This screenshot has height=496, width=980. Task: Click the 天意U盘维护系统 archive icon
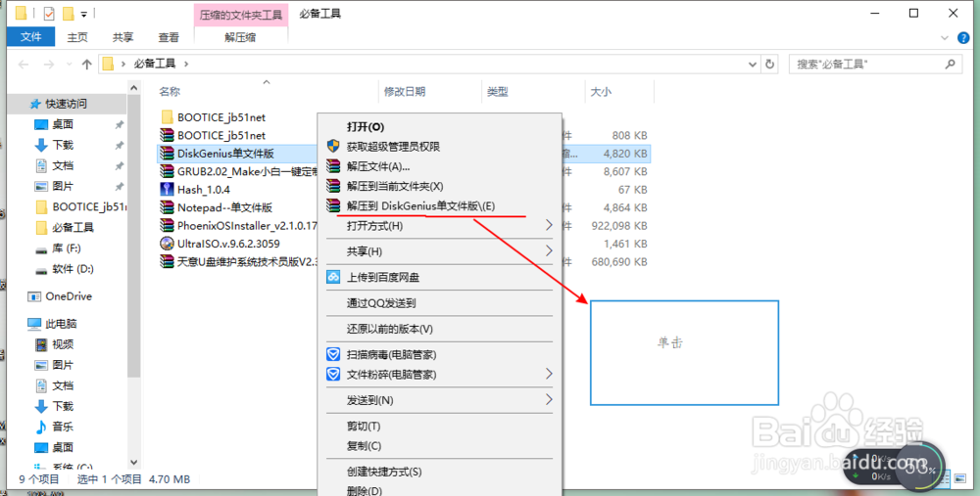click(167, 262)
